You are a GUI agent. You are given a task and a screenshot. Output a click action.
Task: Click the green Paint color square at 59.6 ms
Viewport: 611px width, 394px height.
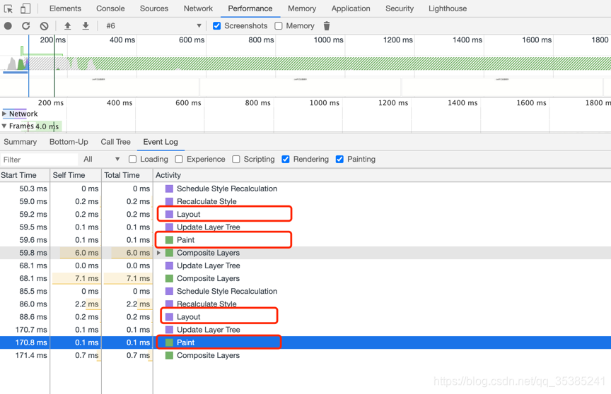pos(169,240)
